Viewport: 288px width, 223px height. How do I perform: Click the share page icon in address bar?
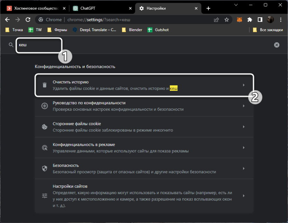click(x=216, y=20)
